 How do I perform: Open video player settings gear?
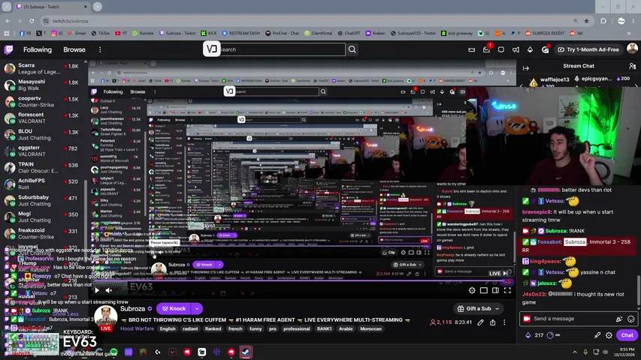(x=472, y=290)
